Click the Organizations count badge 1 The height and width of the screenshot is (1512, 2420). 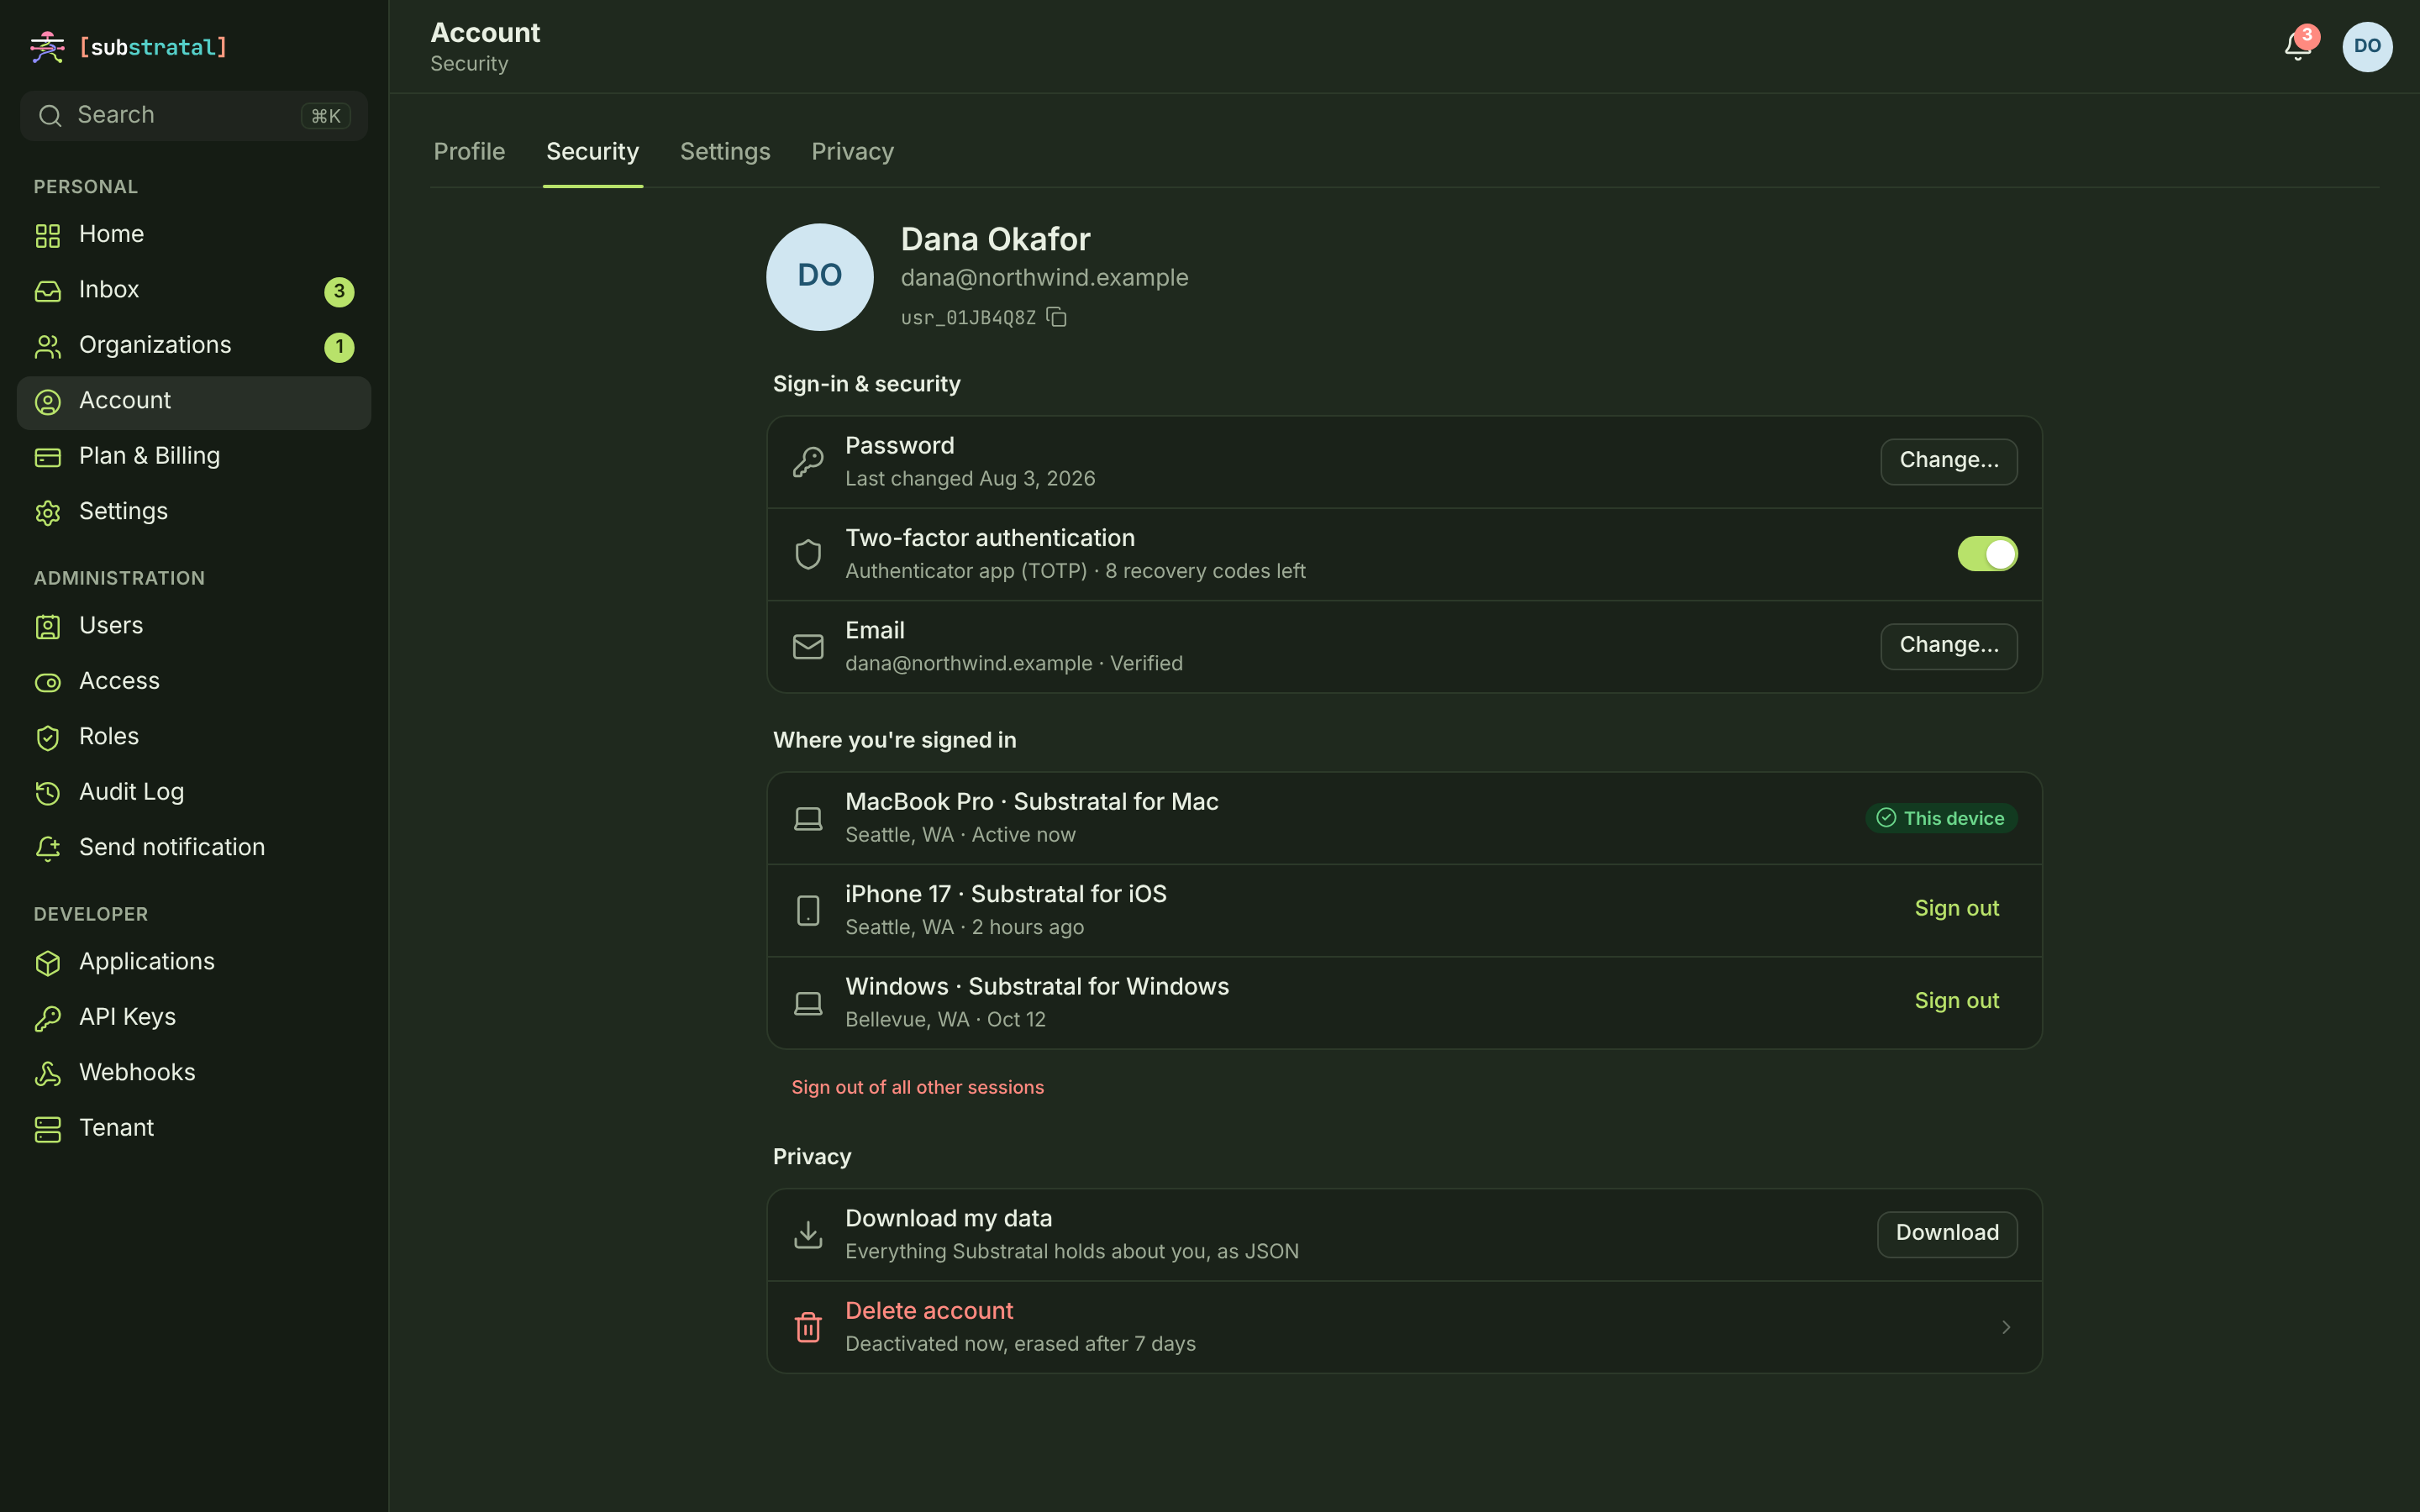339,346
